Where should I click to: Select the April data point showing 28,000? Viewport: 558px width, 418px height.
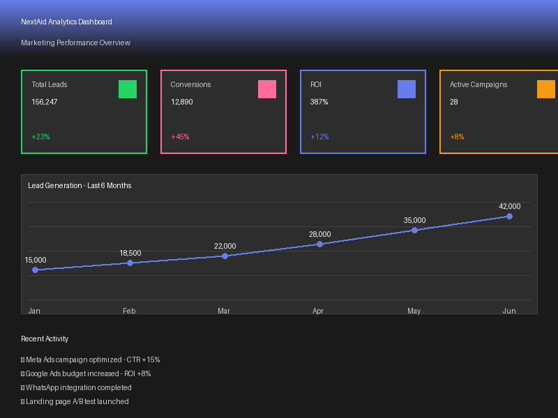pos(319,244)
